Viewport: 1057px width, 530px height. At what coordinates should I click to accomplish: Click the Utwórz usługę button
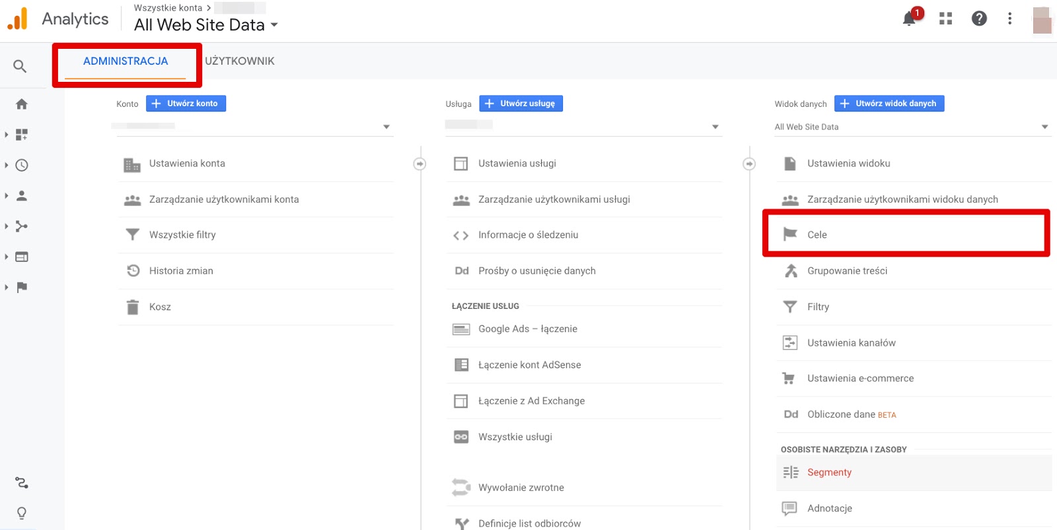point(521,104)
